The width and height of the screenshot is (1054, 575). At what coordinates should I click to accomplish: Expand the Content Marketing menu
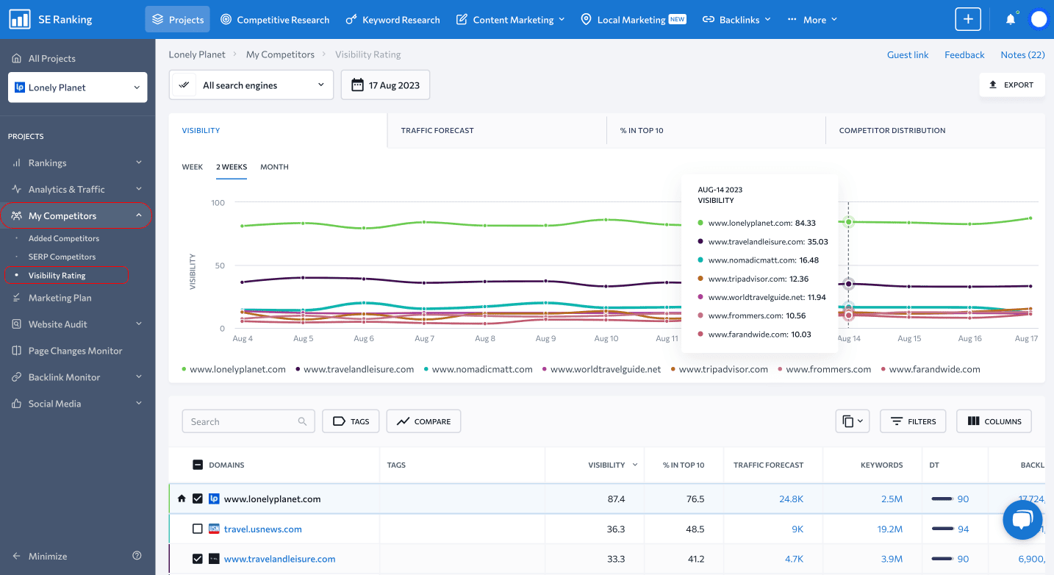pyautogui.click(x=511, y=20)
